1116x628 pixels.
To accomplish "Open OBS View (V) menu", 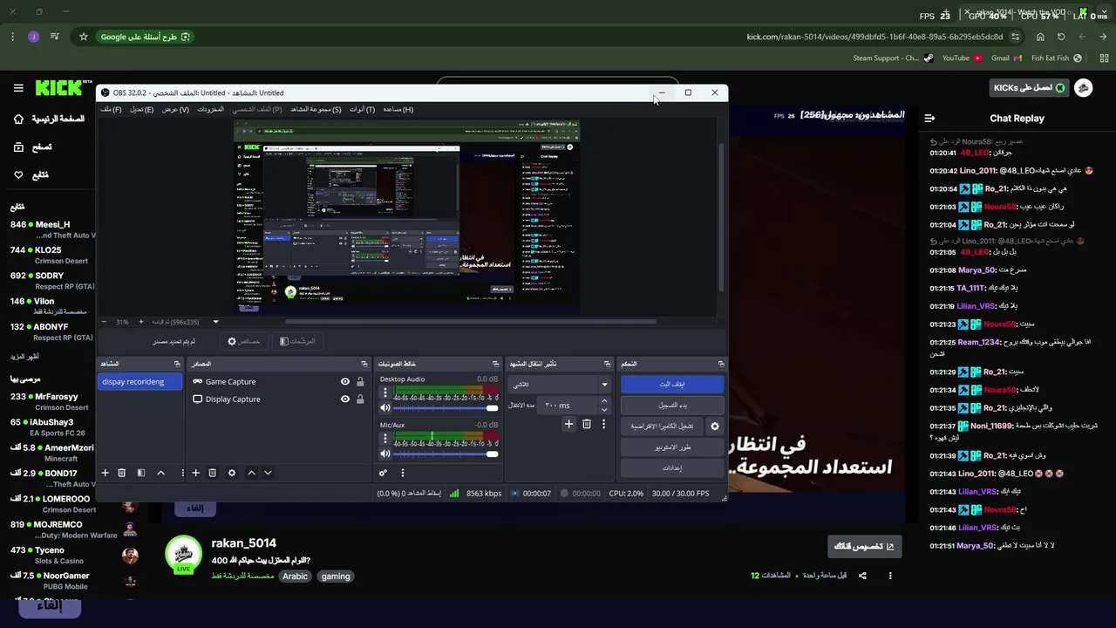I will (x=175, y=109).
